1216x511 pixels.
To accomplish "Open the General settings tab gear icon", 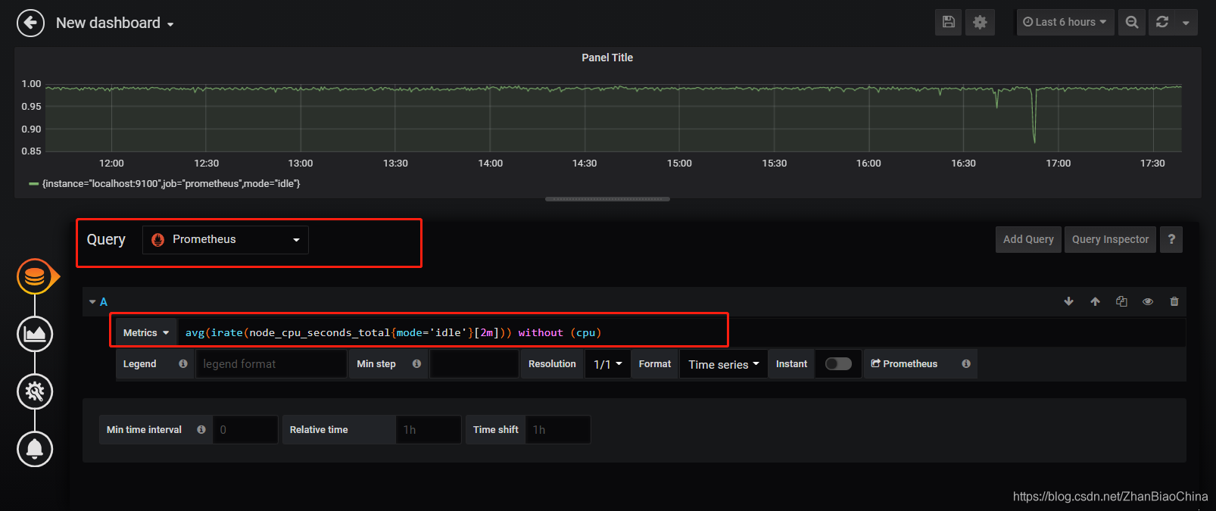I will click(x=35, y=391).
